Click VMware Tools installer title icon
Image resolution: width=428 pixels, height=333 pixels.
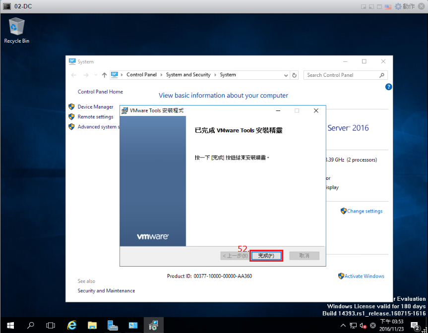(x=124, y=111)
